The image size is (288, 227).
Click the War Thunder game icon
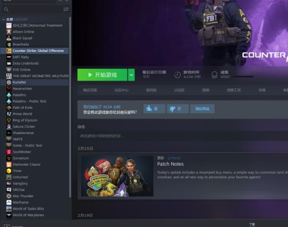click(9, 196)
